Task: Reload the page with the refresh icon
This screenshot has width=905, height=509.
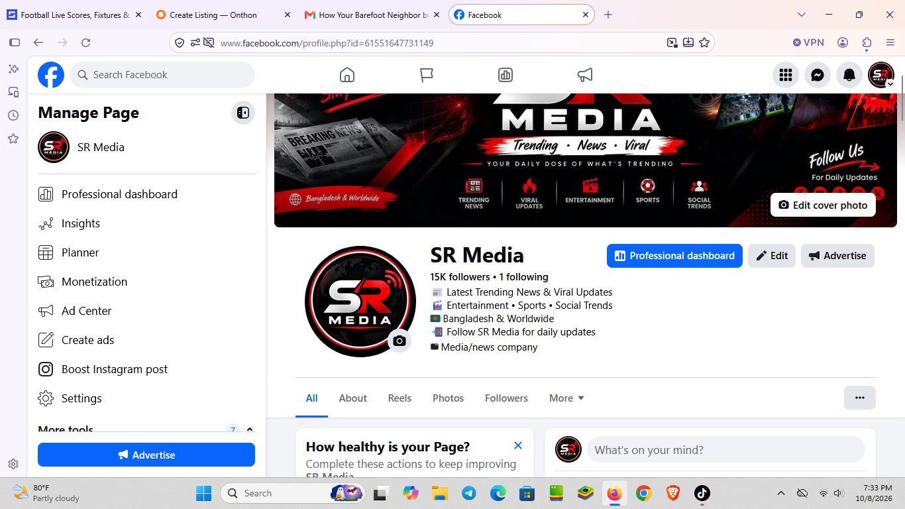Action: tap(85, 42)
